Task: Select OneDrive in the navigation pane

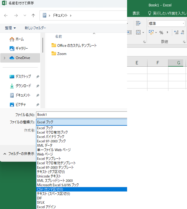Action: (x=20, y=58)
